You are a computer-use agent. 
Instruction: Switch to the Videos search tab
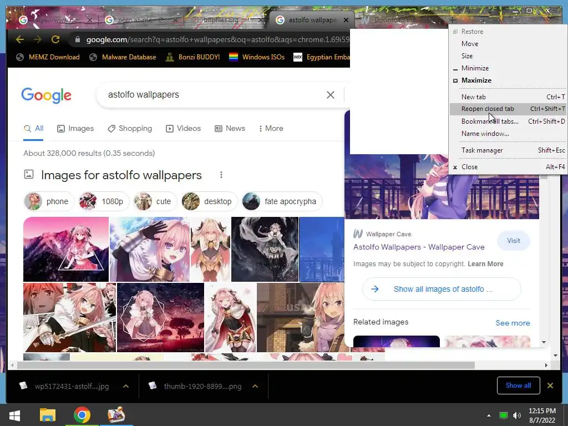tap(183, 129)
